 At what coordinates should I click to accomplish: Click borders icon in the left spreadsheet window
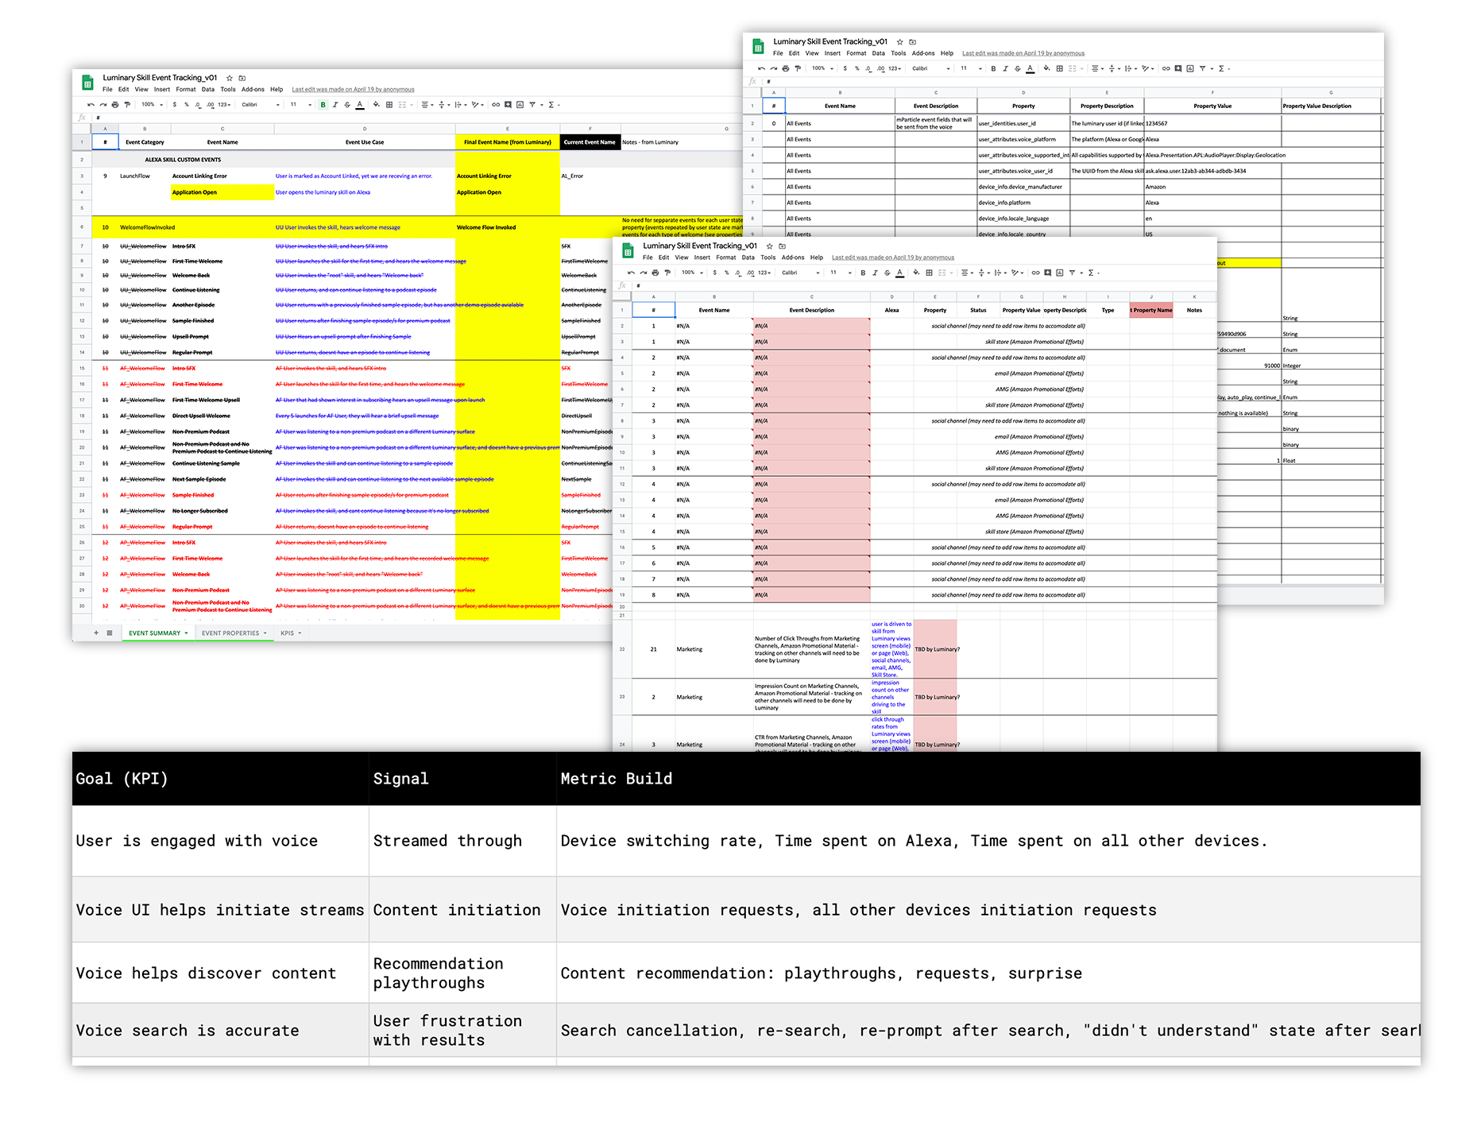coord(389,104)
